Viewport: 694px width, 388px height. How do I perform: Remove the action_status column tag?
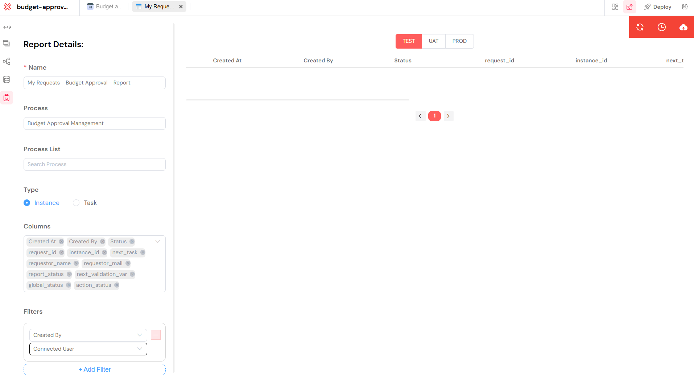(x=117, y=285)
